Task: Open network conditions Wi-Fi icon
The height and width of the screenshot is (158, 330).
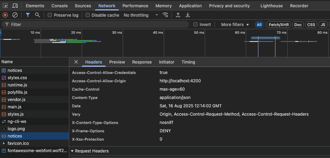Action: [x=166, y=15]
